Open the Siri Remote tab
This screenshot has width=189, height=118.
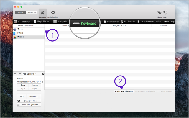pyautogui.click(x=128, y=22)
